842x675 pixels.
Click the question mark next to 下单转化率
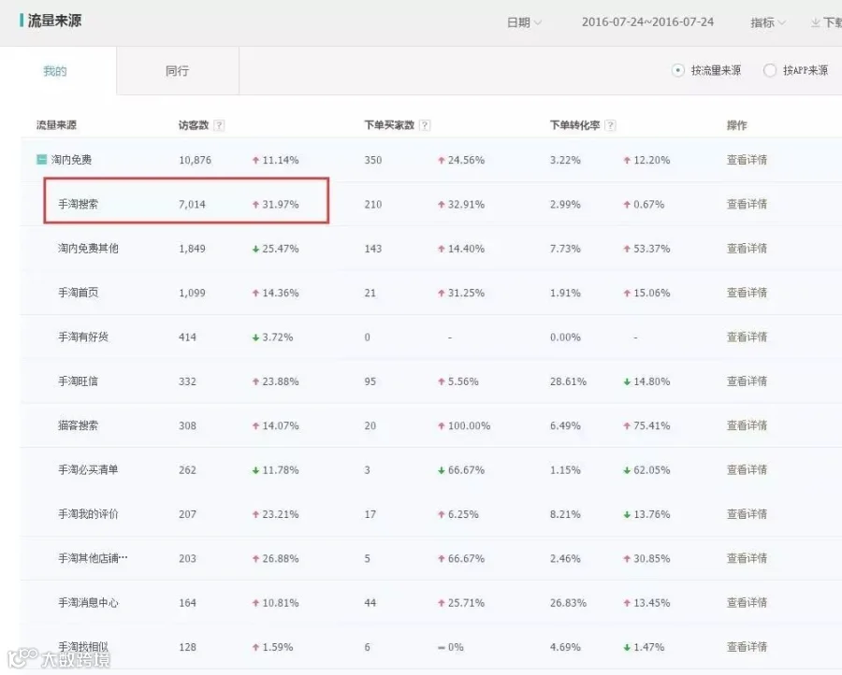(x=610, y=125)
